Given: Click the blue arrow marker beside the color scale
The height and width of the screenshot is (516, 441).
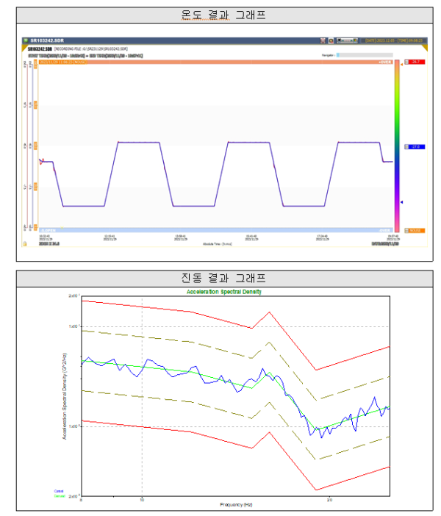Looking at the screenshot, I should click(401, 202).
